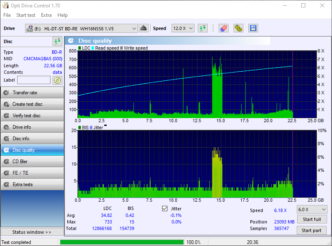Click the disc Label text field
The height and width of the screenshot is (246, 332).
[x=34, y=80]
